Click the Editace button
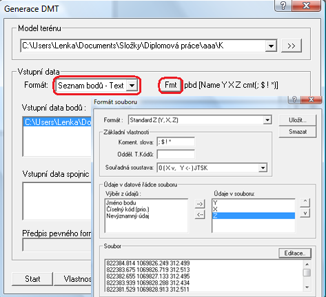326x297 pixels. (295, 253)
